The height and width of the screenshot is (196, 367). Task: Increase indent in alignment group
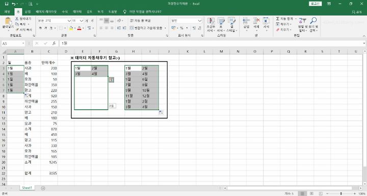[x=124, y=28]
